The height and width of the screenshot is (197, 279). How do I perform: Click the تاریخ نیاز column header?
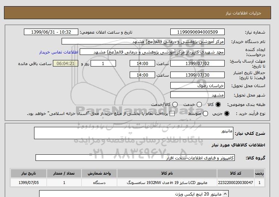point(29,173)
